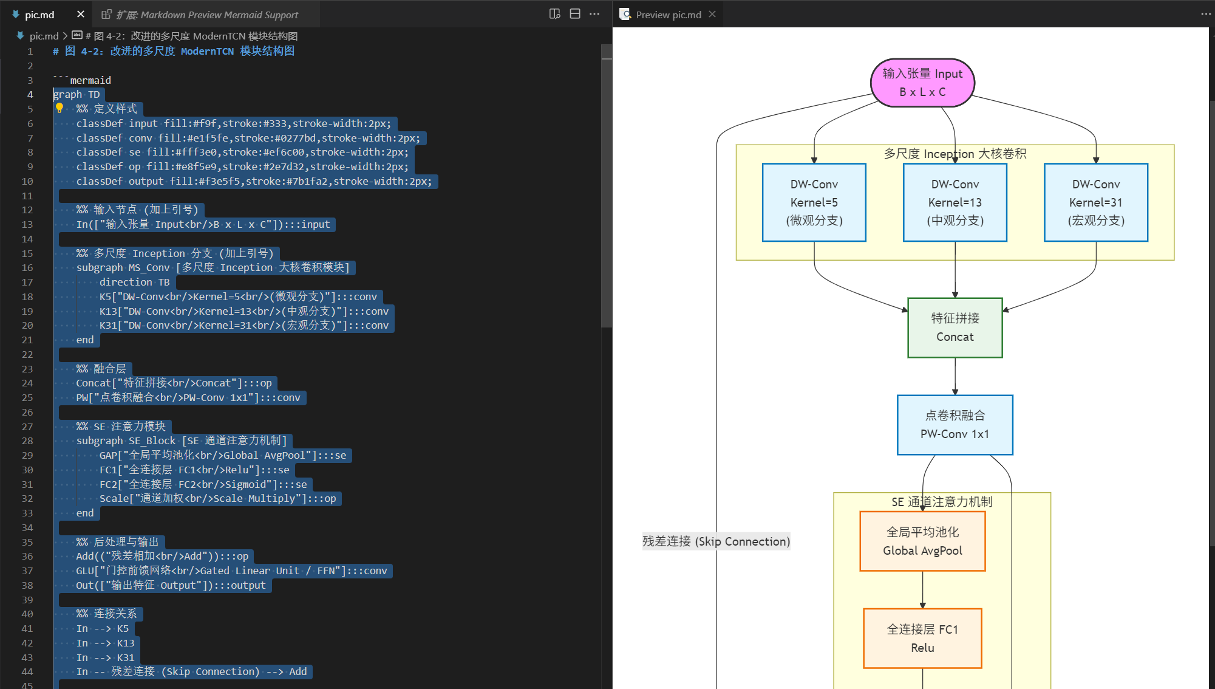Open preview to the side icon
This screenshot has height=689, width=1215.
pos(554,14)
